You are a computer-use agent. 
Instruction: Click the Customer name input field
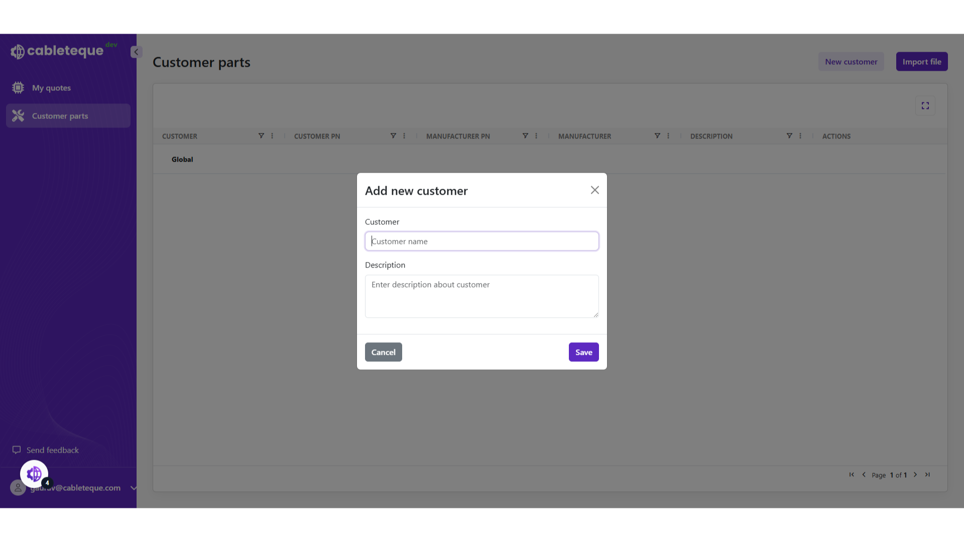coord(481,241)
